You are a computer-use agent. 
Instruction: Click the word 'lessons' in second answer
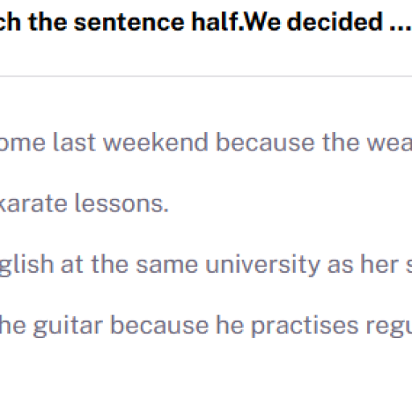pyautogui.click(x=122, y=204)
